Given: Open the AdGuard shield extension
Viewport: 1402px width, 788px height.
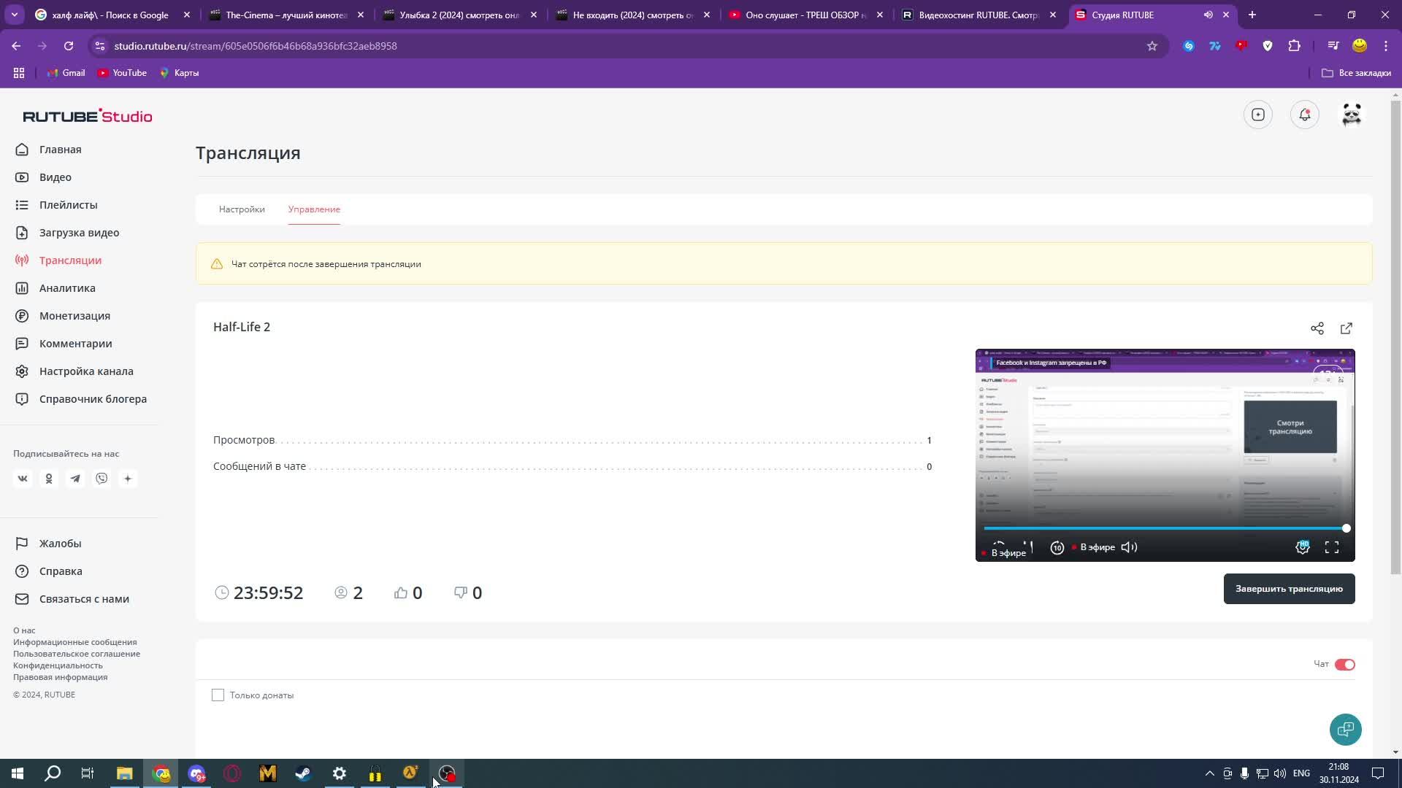Looking at the screenshot, I should point(1268,46).
